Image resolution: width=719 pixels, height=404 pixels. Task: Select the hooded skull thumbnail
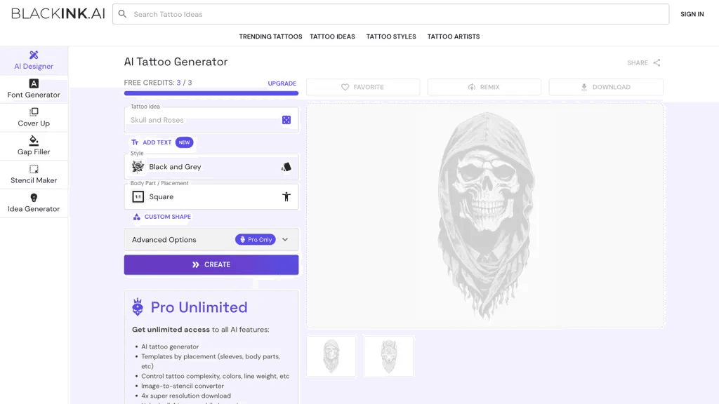coord(331,356)
